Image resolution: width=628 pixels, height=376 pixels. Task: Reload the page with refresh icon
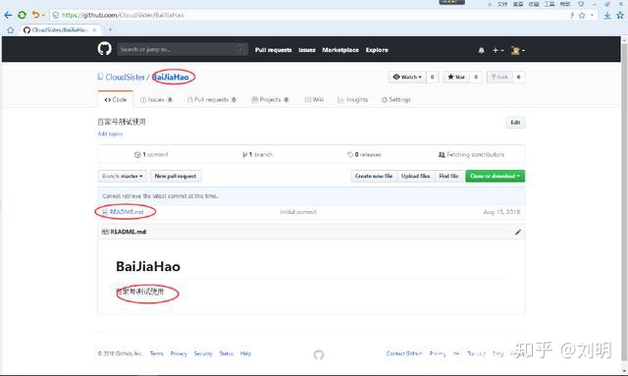point(22,16)
